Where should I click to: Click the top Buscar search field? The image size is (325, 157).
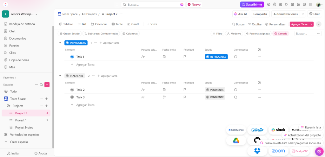pyautogui.click(x=152, y=5)
